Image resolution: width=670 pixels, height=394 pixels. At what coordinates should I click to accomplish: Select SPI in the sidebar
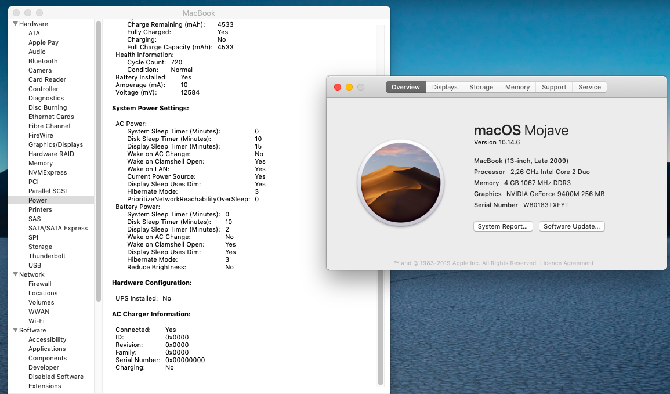pyautogui.click(x=33, y=237)
